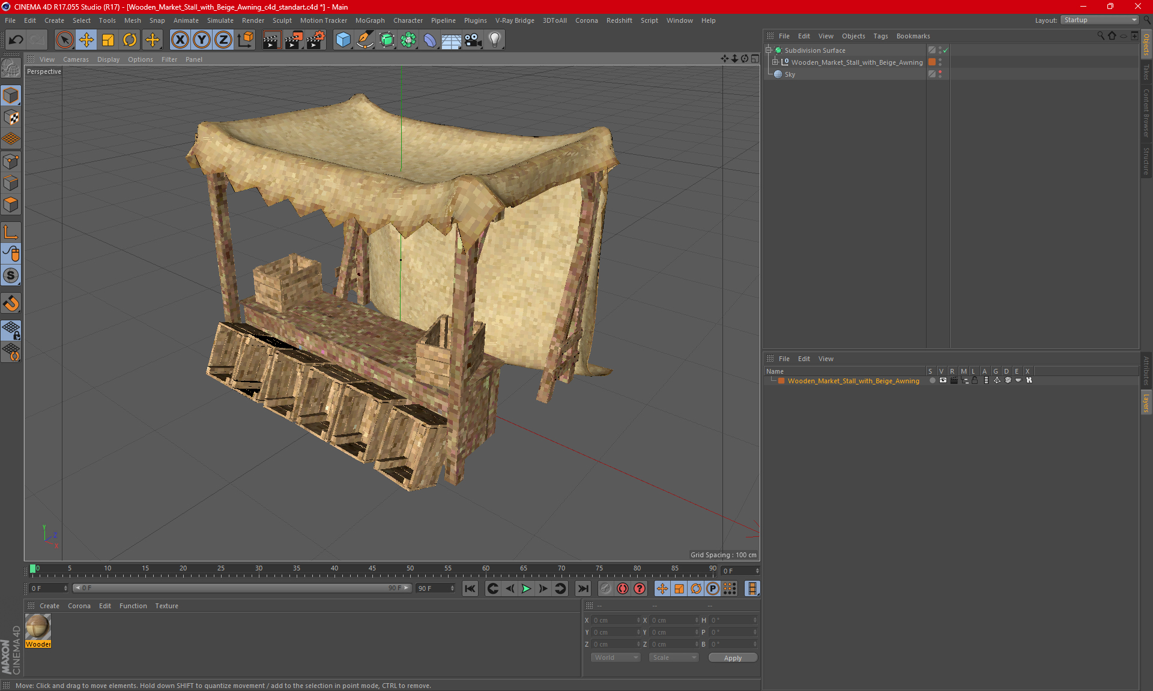The width and height of the screenshot is (1153, 691).
Task: Add a Camera object icon
Action: 473,40
